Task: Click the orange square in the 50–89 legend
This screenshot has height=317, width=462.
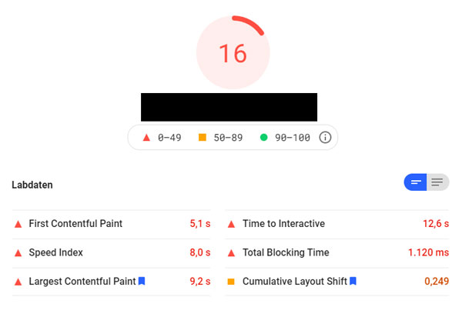Action: (x=203, y=138)
